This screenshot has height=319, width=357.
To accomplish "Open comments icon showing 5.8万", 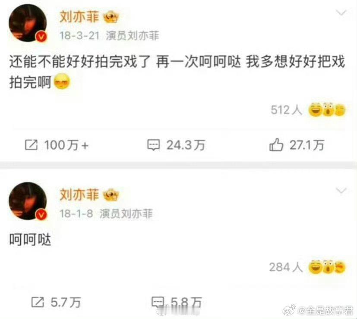I will [x=158, y=302].
